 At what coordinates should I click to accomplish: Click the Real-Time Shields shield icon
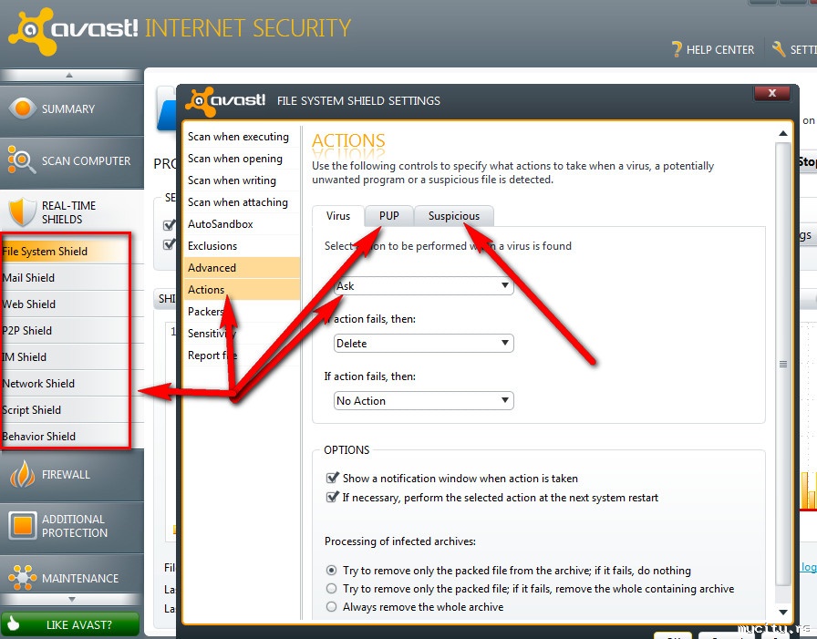(23, 211)
